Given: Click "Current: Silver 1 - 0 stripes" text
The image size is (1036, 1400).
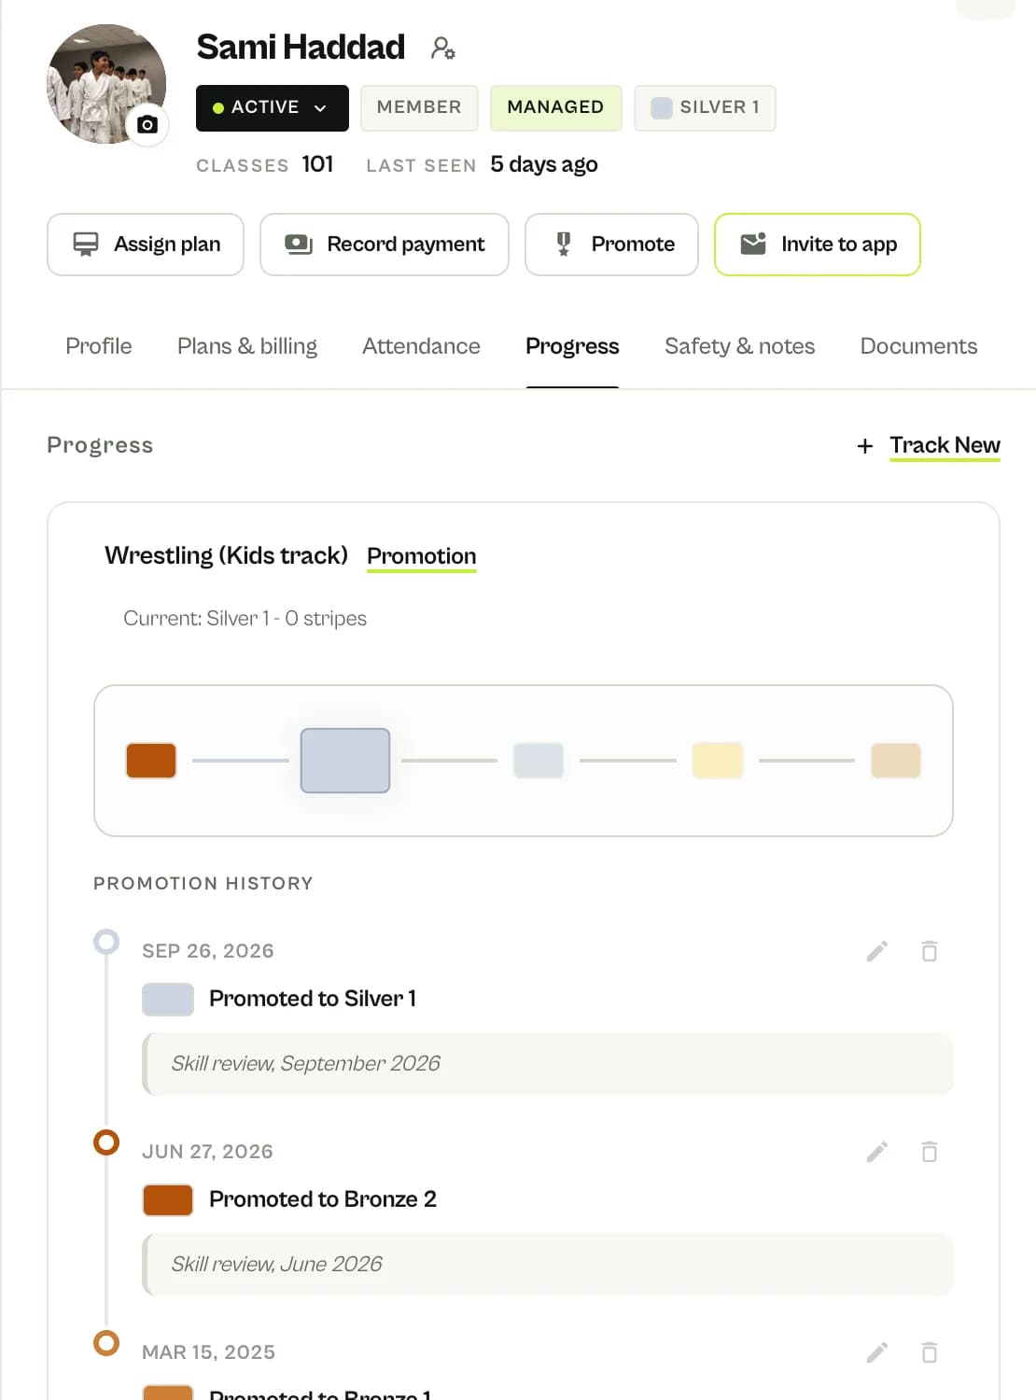Looking at the screenshot, I should click(x=245, y=619).
